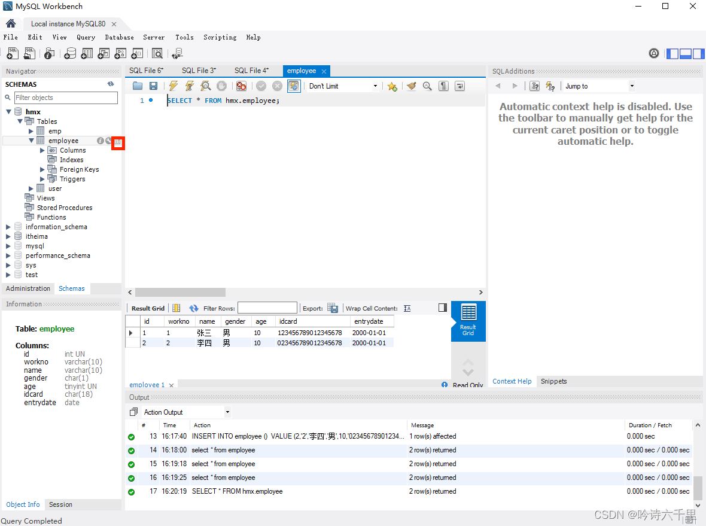Execute the query lightning bolt icon
Image resolution: width=706 pixels, height=526 pixels.
click(x=174, y=86)
